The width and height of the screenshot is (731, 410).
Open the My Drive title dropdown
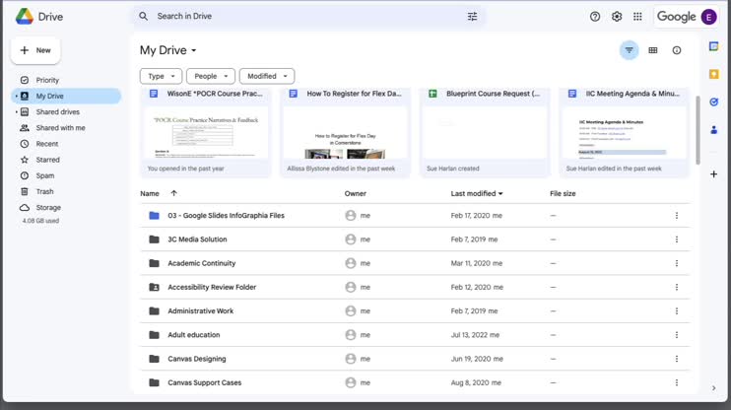[168, 50]
